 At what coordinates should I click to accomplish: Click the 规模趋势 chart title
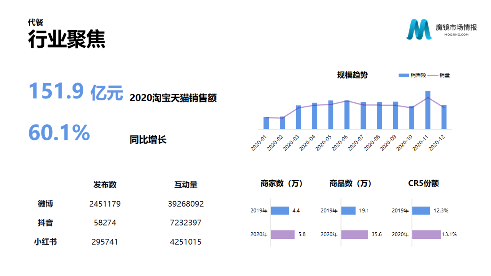pos(352,75)
